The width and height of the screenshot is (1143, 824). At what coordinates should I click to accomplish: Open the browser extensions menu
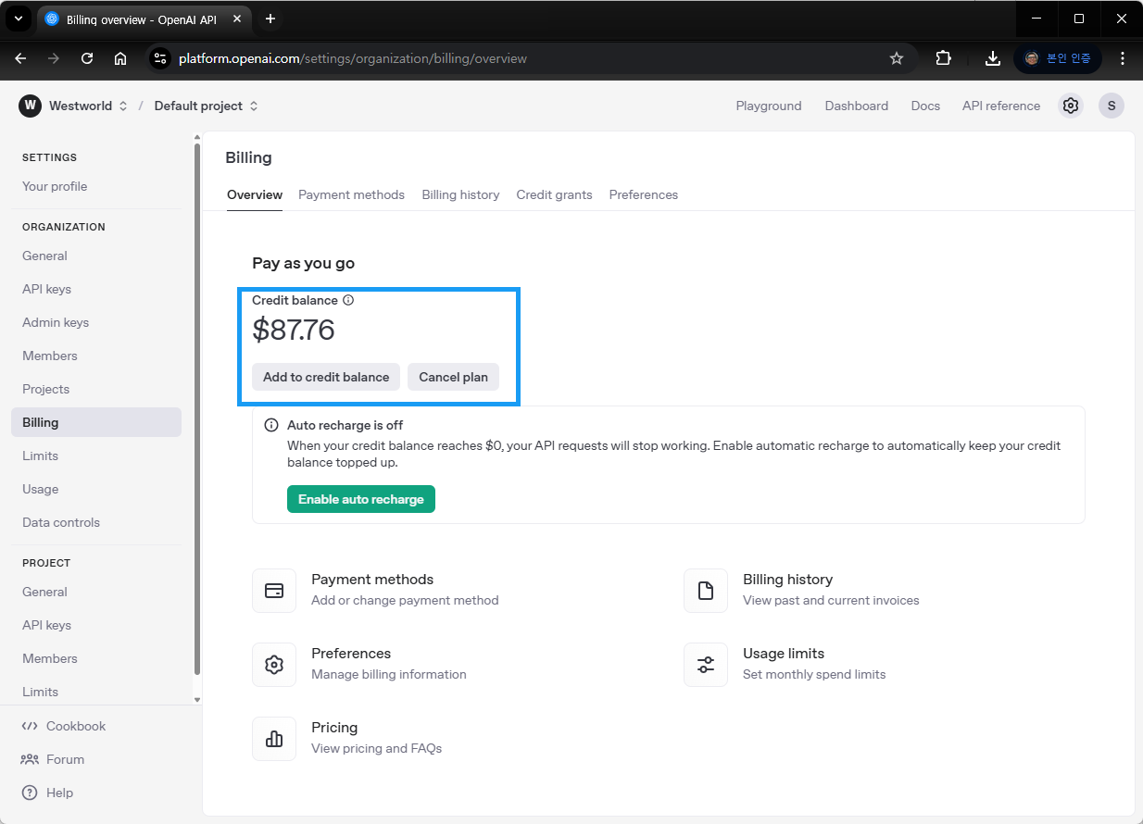click(943, 58)
